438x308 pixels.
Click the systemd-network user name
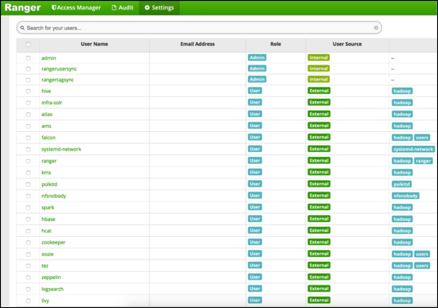point(61,149)
